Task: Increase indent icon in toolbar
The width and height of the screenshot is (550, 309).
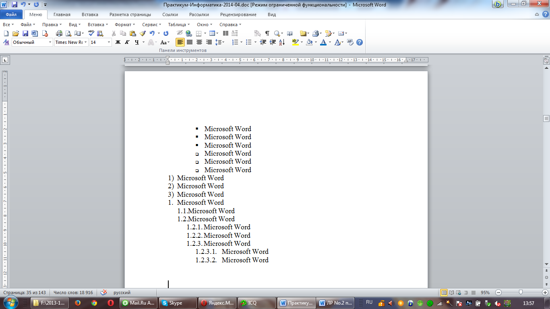Action: pos(273,42)
